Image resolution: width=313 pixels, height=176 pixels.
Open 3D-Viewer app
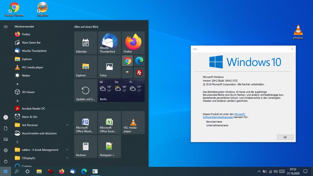click(42, 92)
